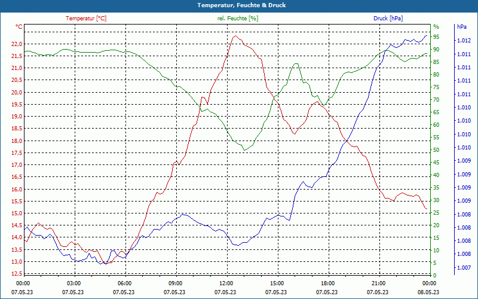478x299 pixels.
Task: Click the "16,0" temperature axis tick
Action: (17, 189)
